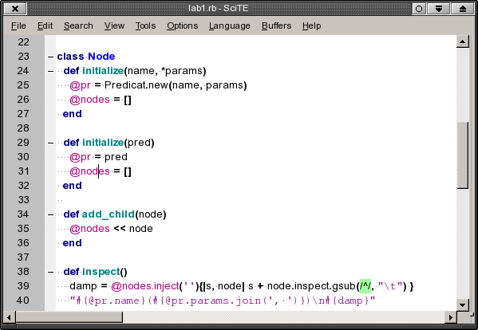This screenshot has height=330, width=478.
Task: Open the Buffers menu
Action: point(276,26)
